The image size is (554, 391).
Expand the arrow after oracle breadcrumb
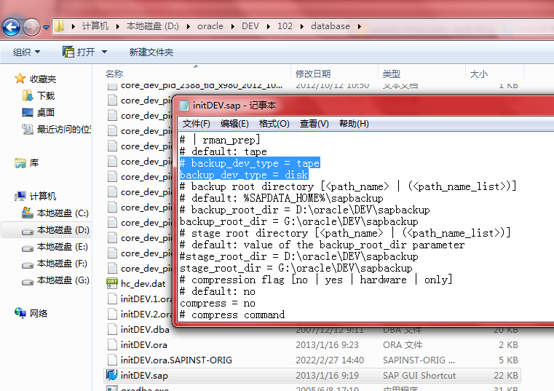[x=233, y=26]
